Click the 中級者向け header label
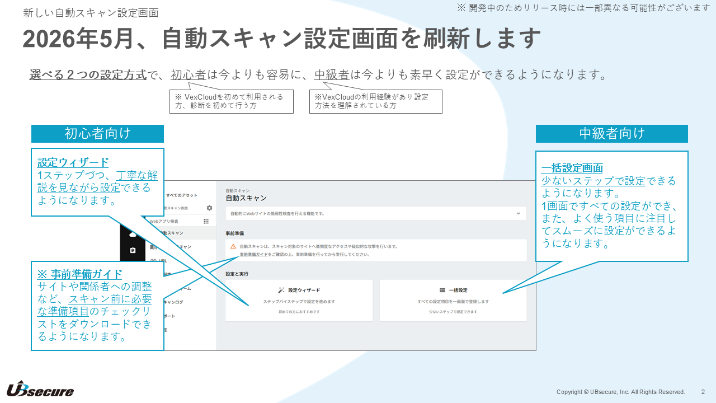Viewport: 716px width, 403px height. tap(612, 134)
